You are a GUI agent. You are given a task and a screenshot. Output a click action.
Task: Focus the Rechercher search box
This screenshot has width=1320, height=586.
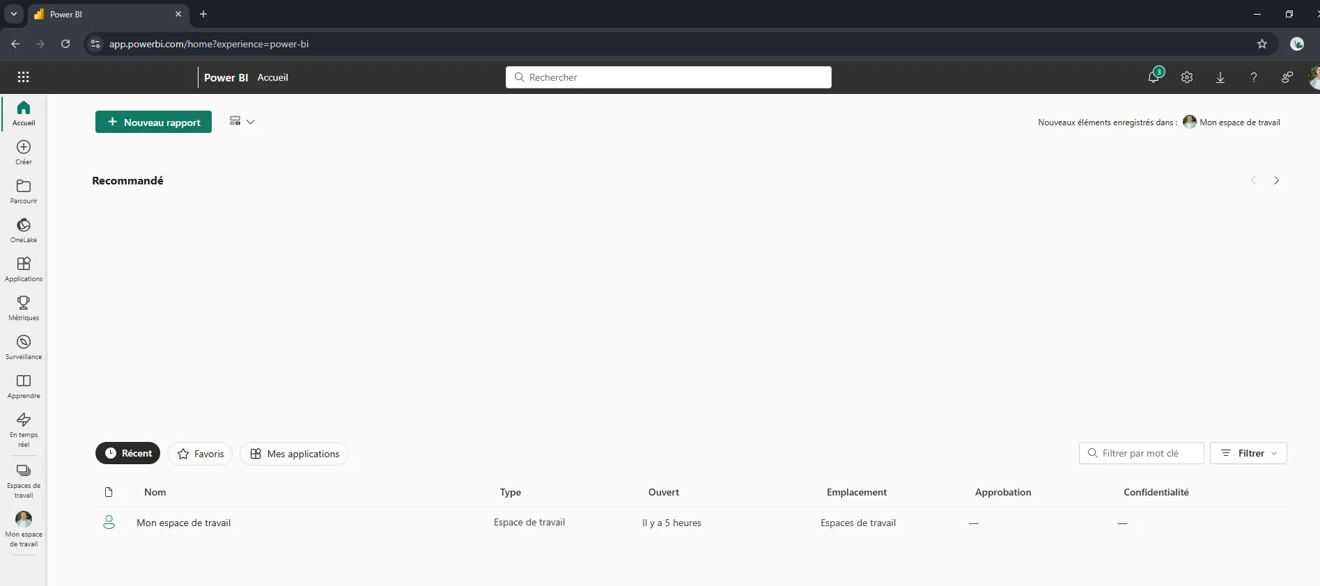pos(669,77)
